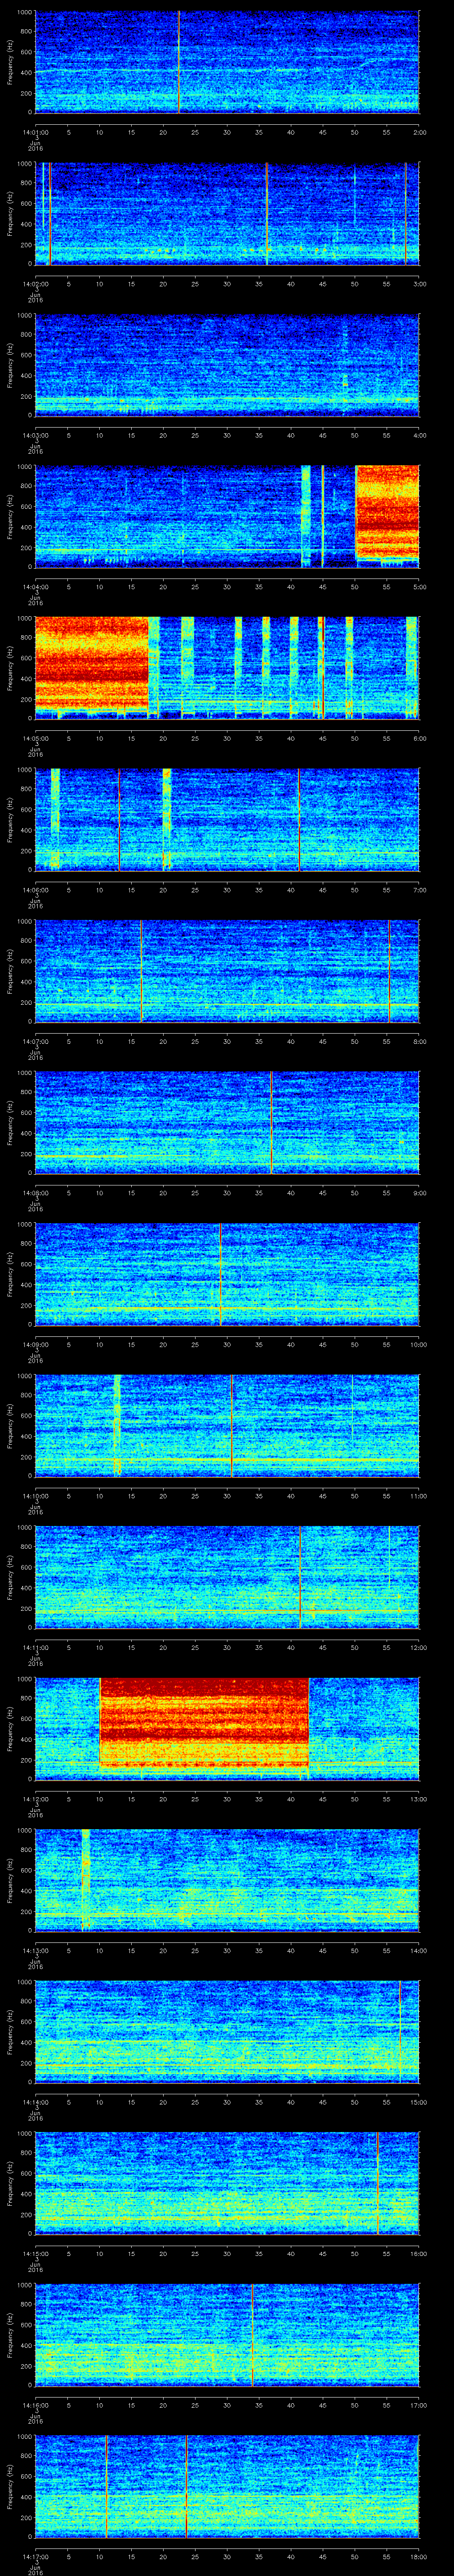The width and height of the screenshot is (454, 2576).
Task: Select the spectrogram panel starting at 14:02:00
Action: pos(227,213)
